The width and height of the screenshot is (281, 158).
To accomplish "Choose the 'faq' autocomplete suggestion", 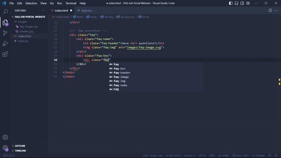I will 156,65.
